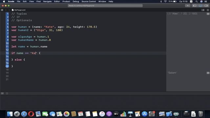Click the Bluetooth status icon

[x=161, y=1]
